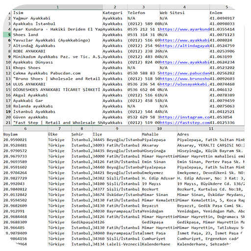This screenshot has height=251, width=251.
Task: Click the Kategori header cell
Action: pyautogui.click(x=115, y=13)
